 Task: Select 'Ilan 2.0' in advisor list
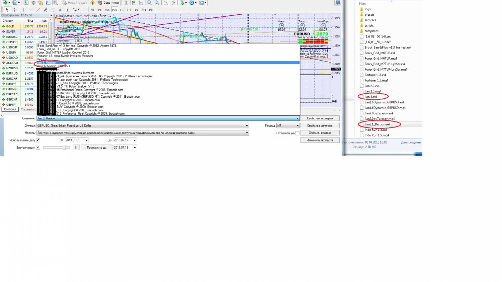[x=42, y=59]
